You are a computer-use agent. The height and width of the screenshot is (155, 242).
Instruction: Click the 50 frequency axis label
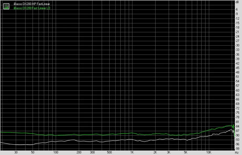pyautogui.click(x=33, y=152)
